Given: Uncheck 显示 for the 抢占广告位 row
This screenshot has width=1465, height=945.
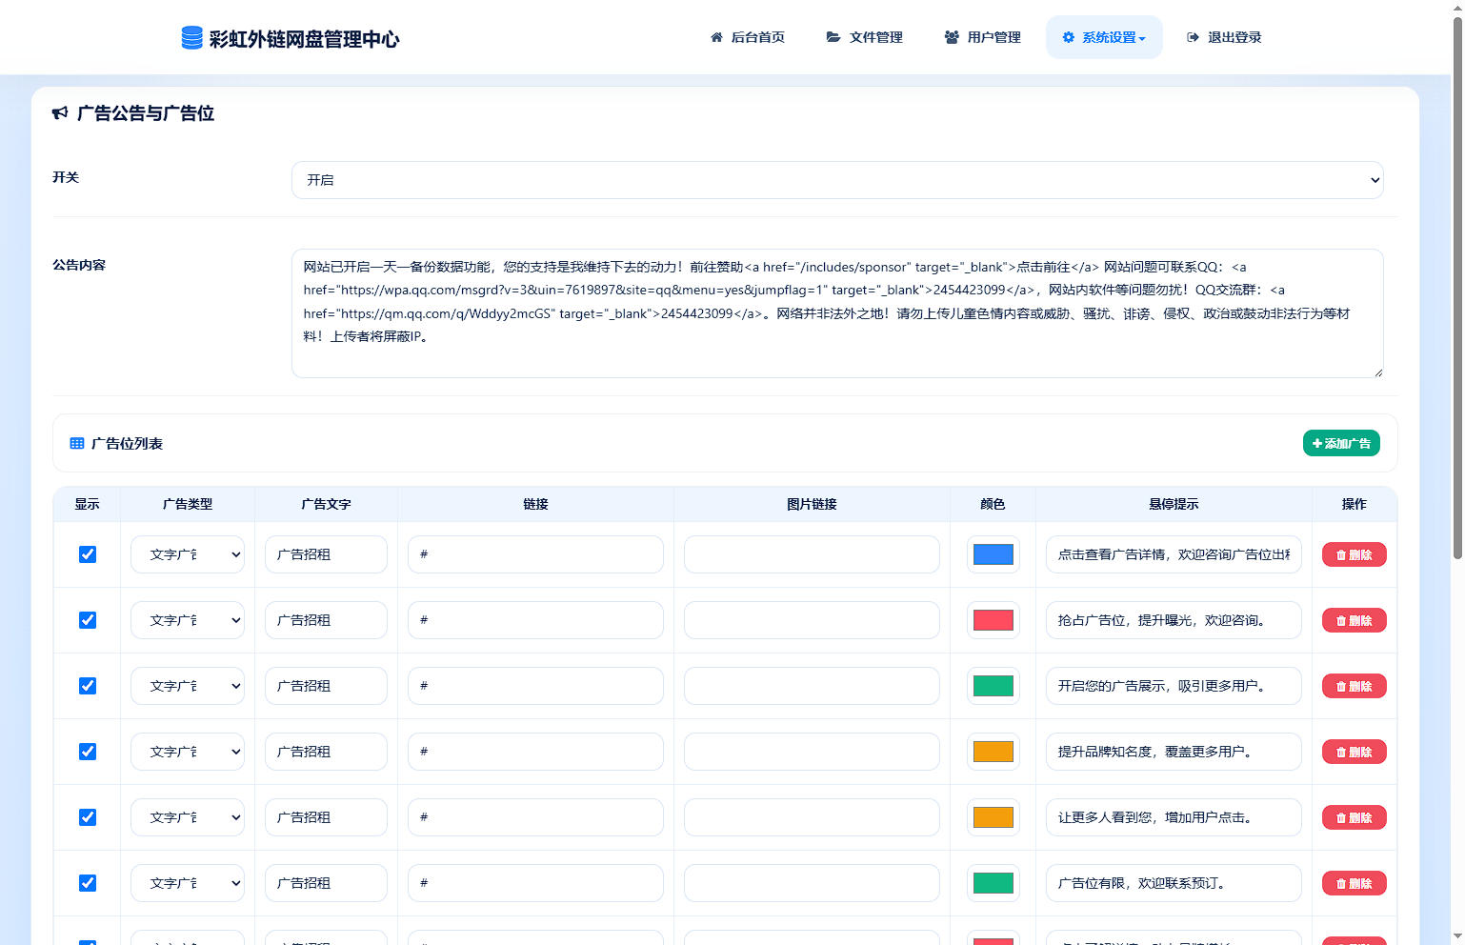Looking at the screenshot, I should [88, 620].
